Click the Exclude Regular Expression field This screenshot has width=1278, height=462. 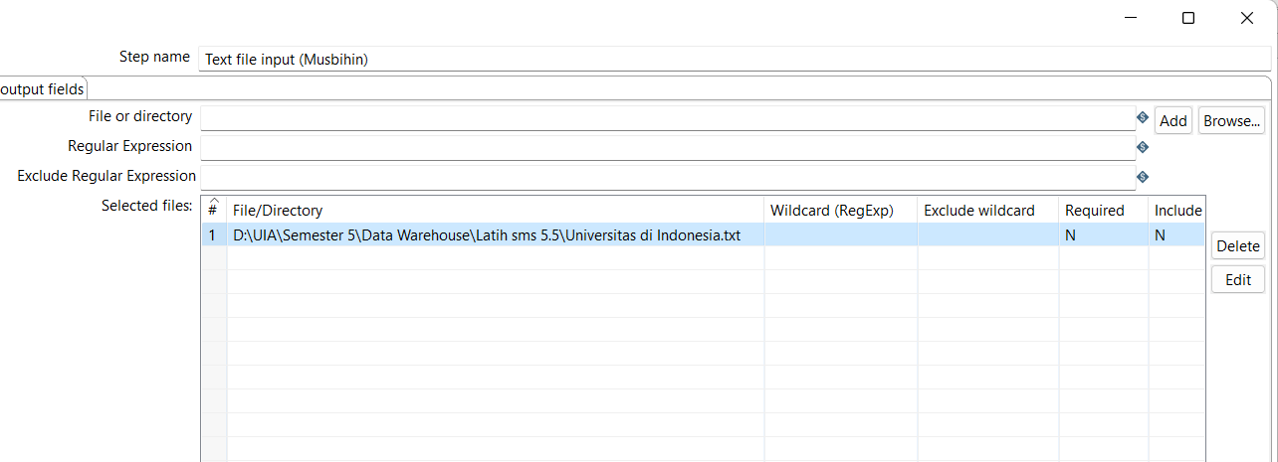click(x=667, y=177)
